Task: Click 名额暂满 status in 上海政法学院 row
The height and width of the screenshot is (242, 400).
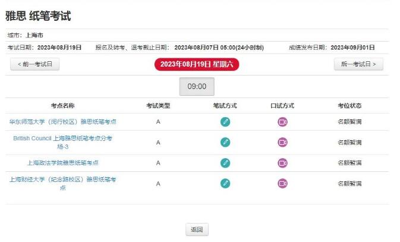Action: coord(349,163)
